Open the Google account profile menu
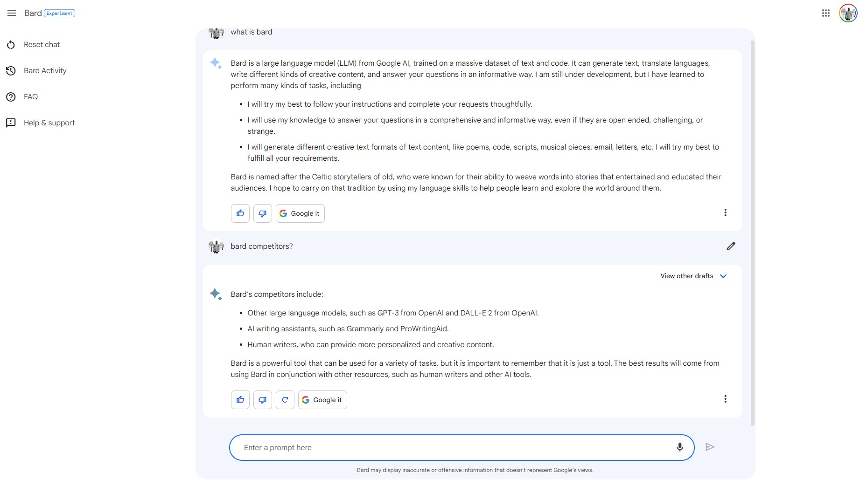The width and height of the screenshot is (860, 486). (x=848, y=13)
